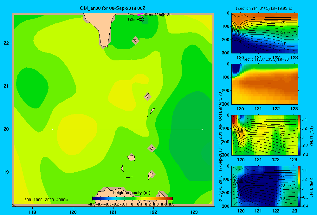The width and height of the screenshot is (317, 215).
Task: Click the 'vel. N (m/s)' axis label
Action: tap(312, 136)
